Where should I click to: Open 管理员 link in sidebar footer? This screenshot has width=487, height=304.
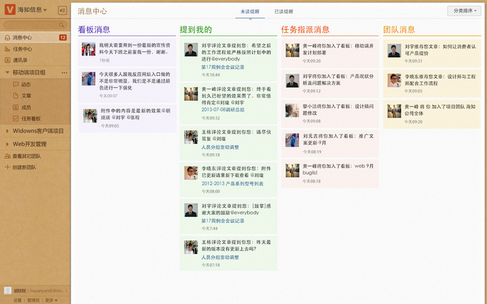[x=33, y=300]
